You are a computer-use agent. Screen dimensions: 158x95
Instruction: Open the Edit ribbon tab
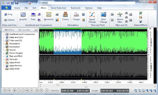(x=34, y=8)
